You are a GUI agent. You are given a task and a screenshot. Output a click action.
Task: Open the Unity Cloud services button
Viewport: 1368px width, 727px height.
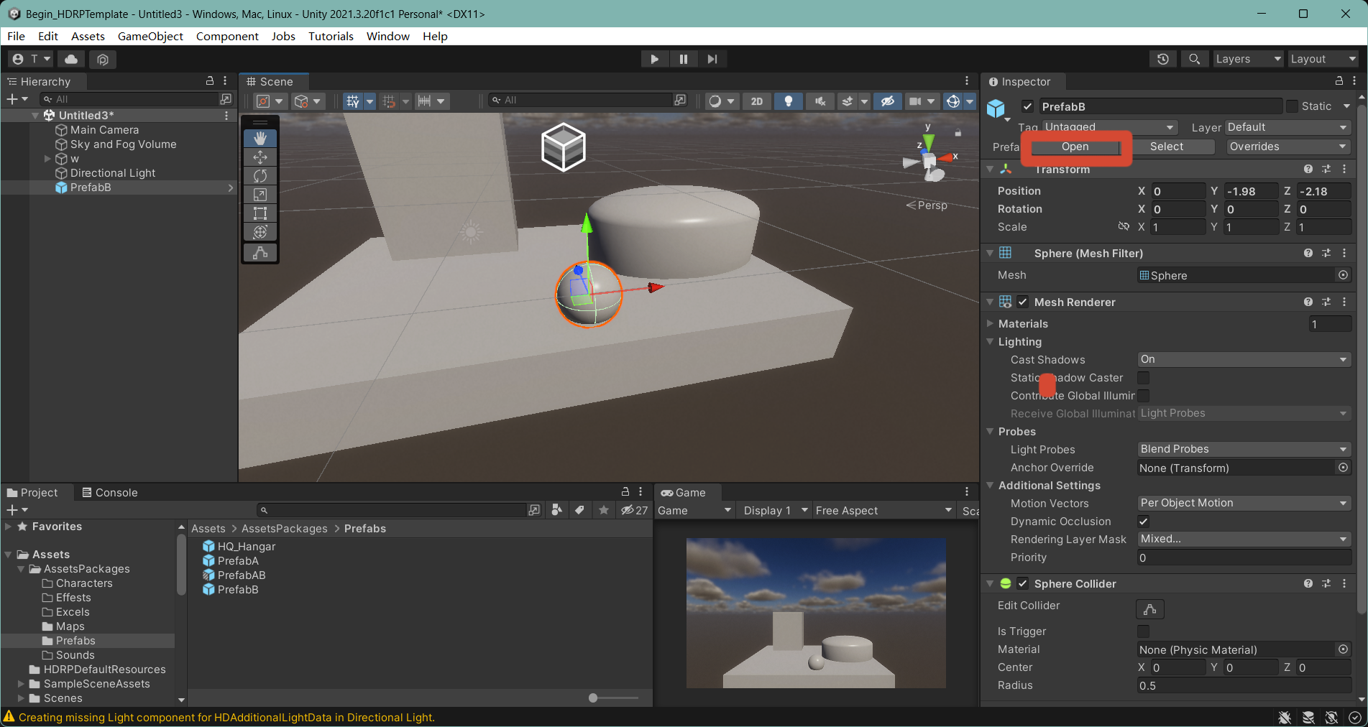coord(71,59)
